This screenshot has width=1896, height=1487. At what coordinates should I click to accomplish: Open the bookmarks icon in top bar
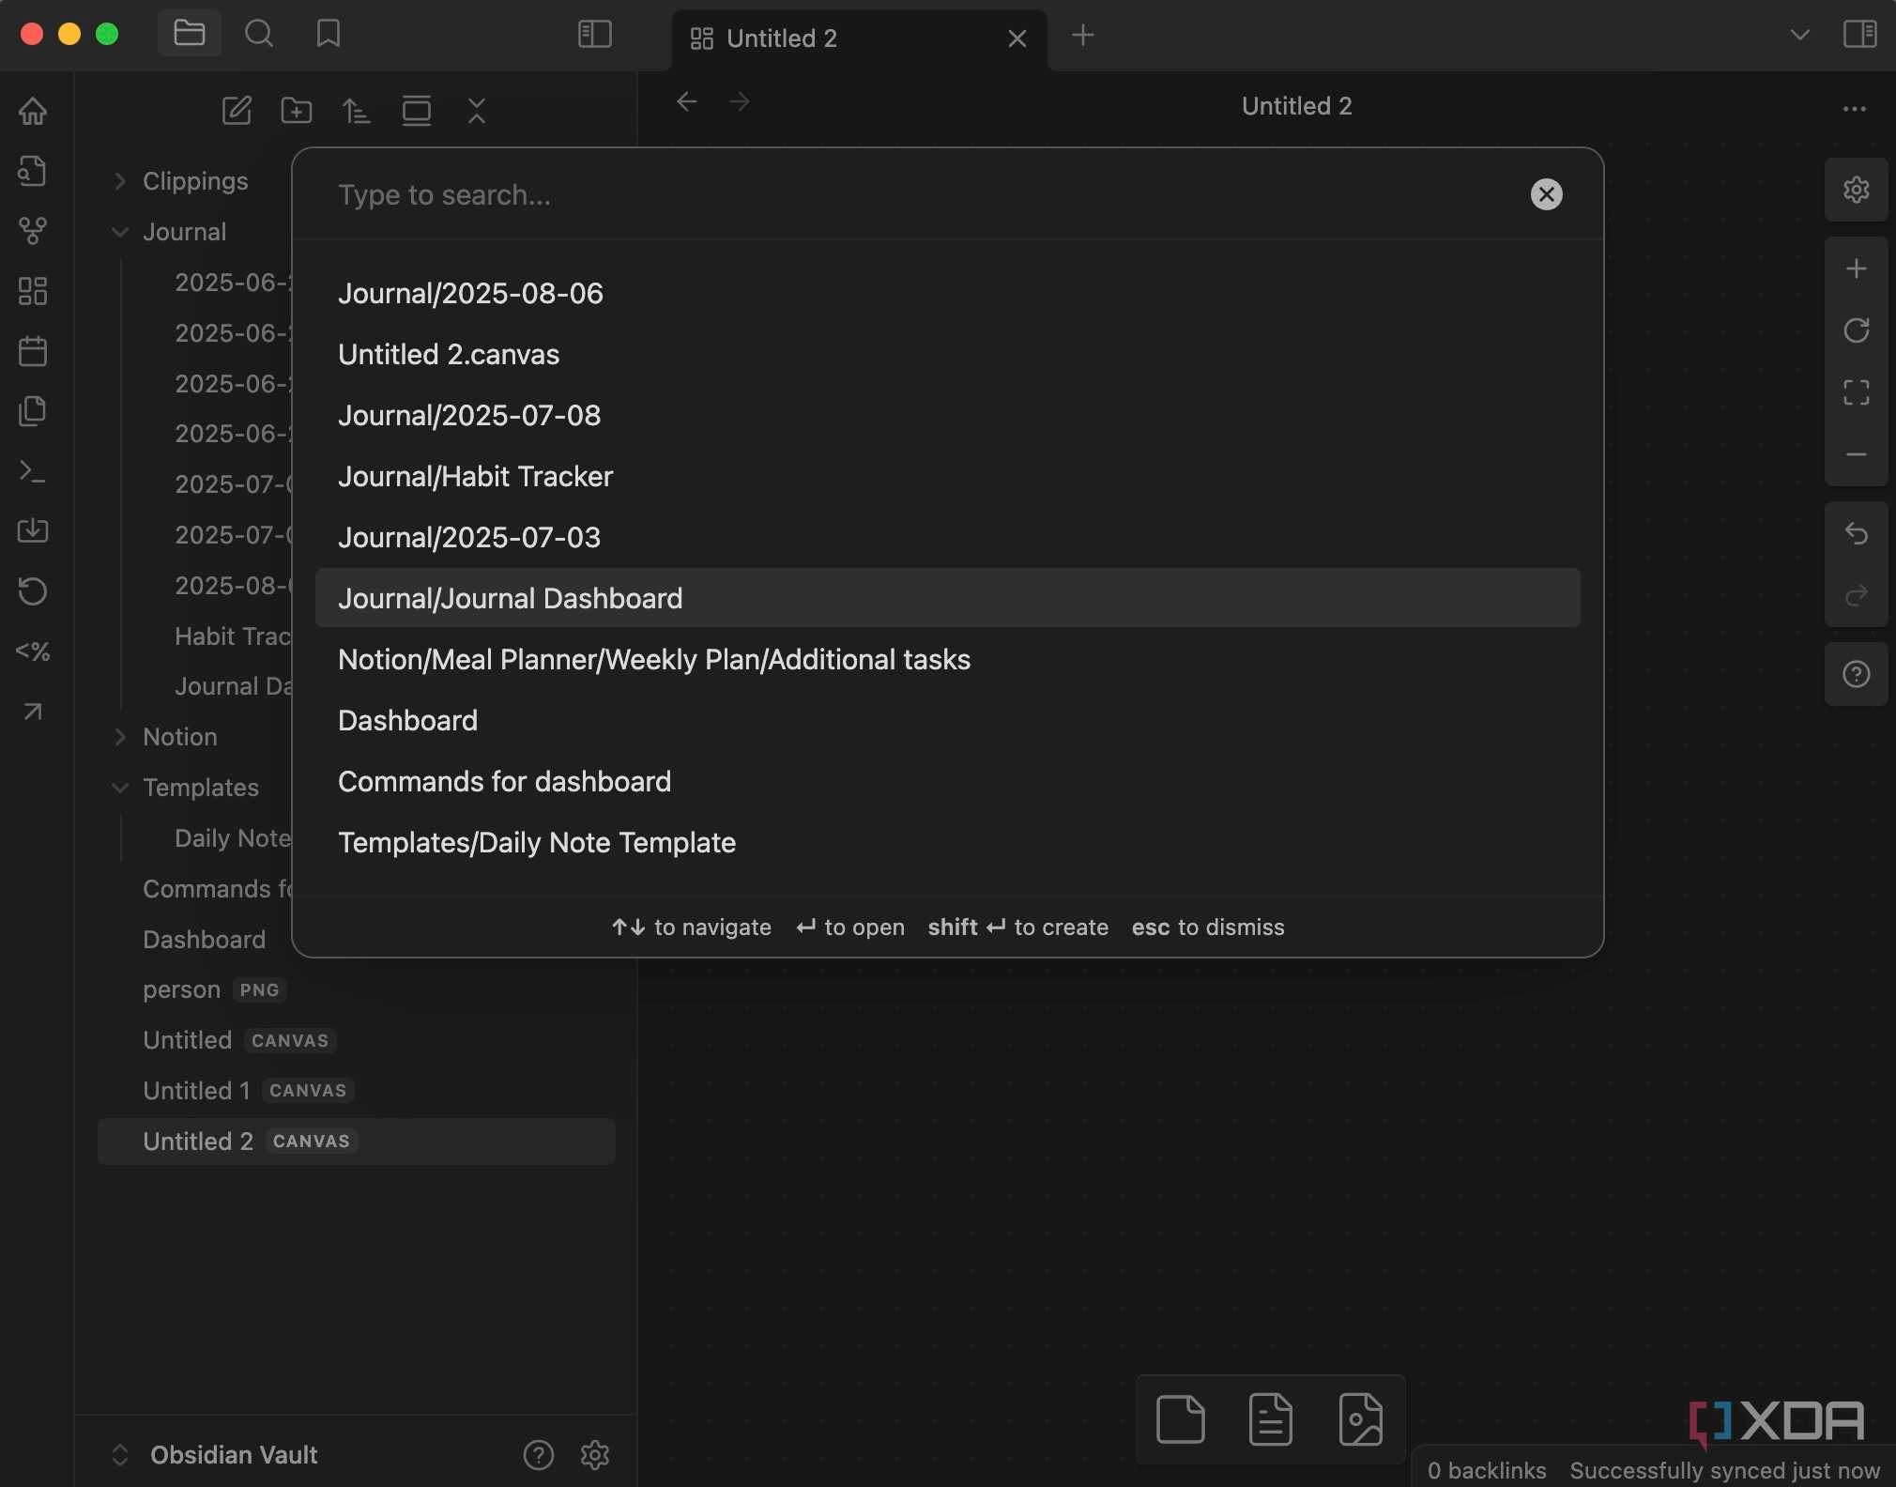328,34
